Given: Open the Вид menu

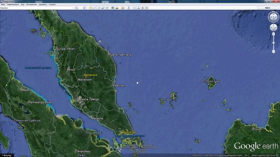Looking at the screenshot, I should click(x=22, y=4).
